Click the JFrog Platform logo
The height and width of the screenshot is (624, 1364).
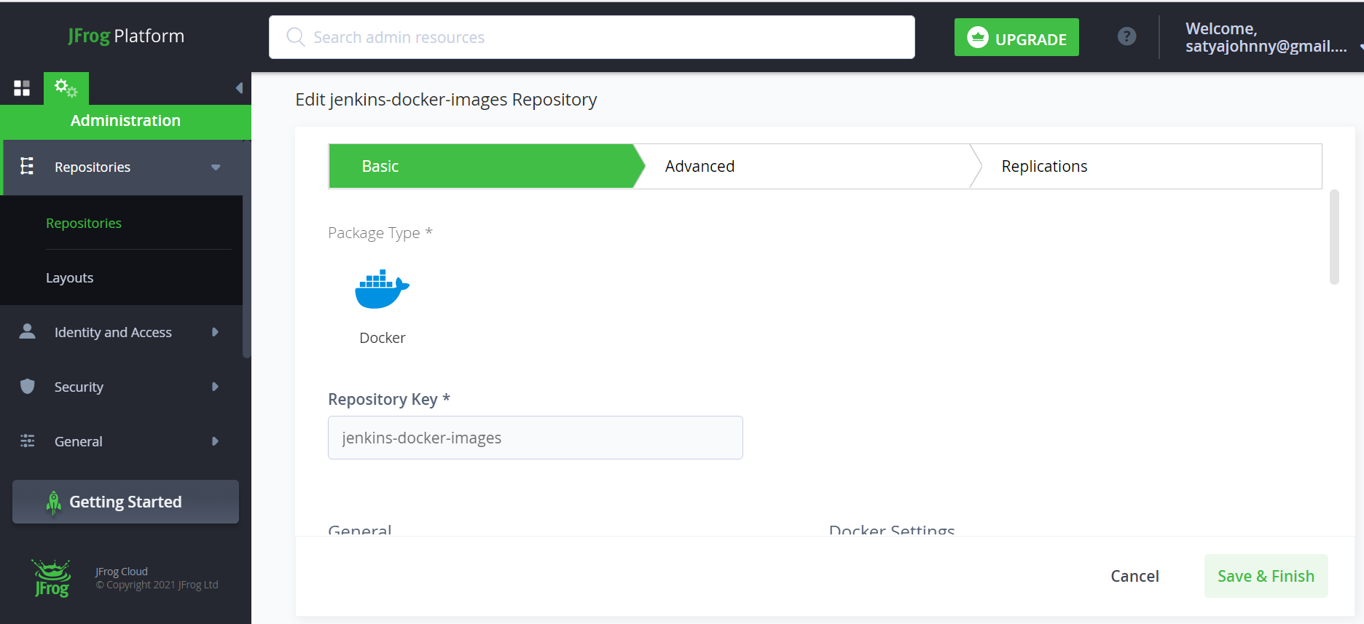126,36
